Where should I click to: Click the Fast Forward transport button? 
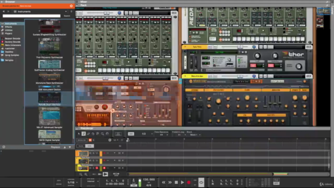pyautogui.click(x=170, y=182)
